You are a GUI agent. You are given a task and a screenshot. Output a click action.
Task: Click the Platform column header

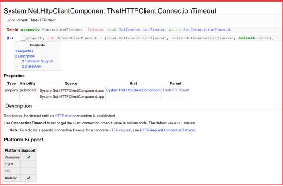12,150
